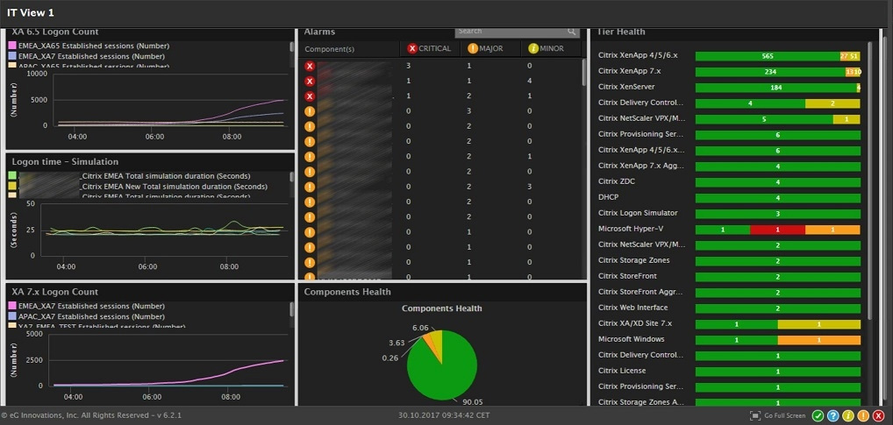The image size is (893, 425).
Task: Click critical icon of alarm row 3-1-0
Action: (x=310, y=67)
